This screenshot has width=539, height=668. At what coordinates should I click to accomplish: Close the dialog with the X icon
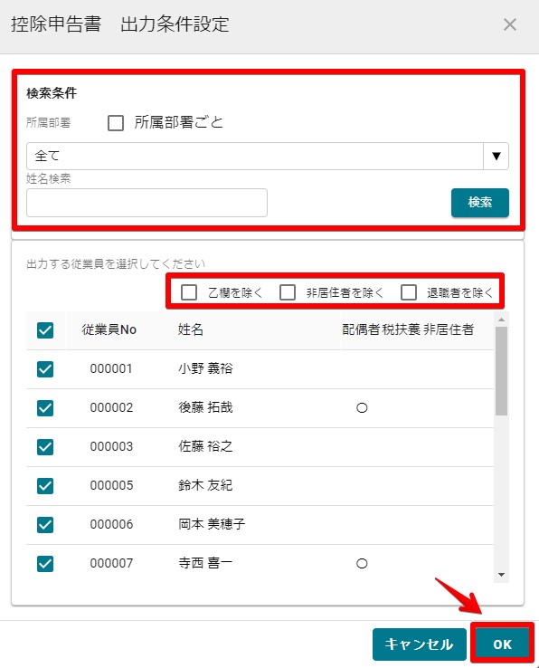pos(510,24)
